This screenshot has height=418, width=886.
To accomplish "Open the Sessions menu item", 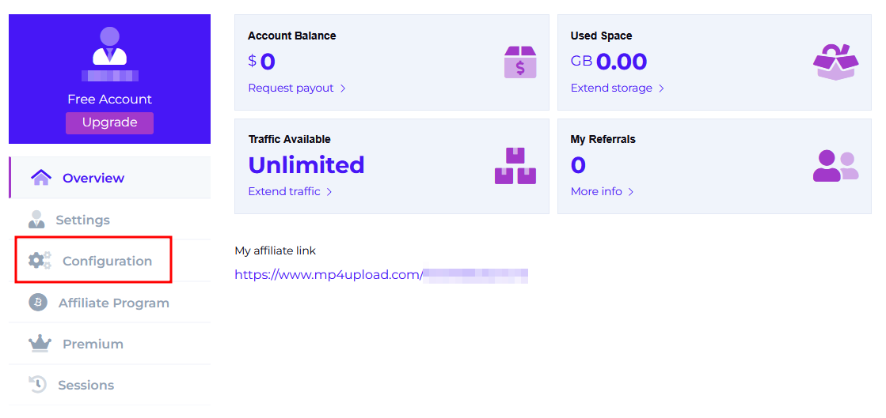I will pyautogui.click(x=110, y=385).
